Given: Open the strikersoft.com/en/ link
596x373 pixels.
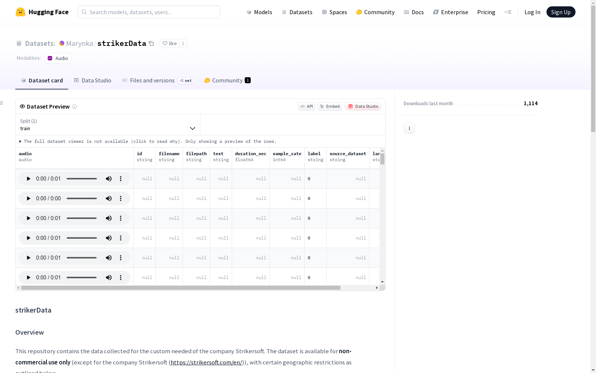Looking at the screenshot, I should 206,362.
